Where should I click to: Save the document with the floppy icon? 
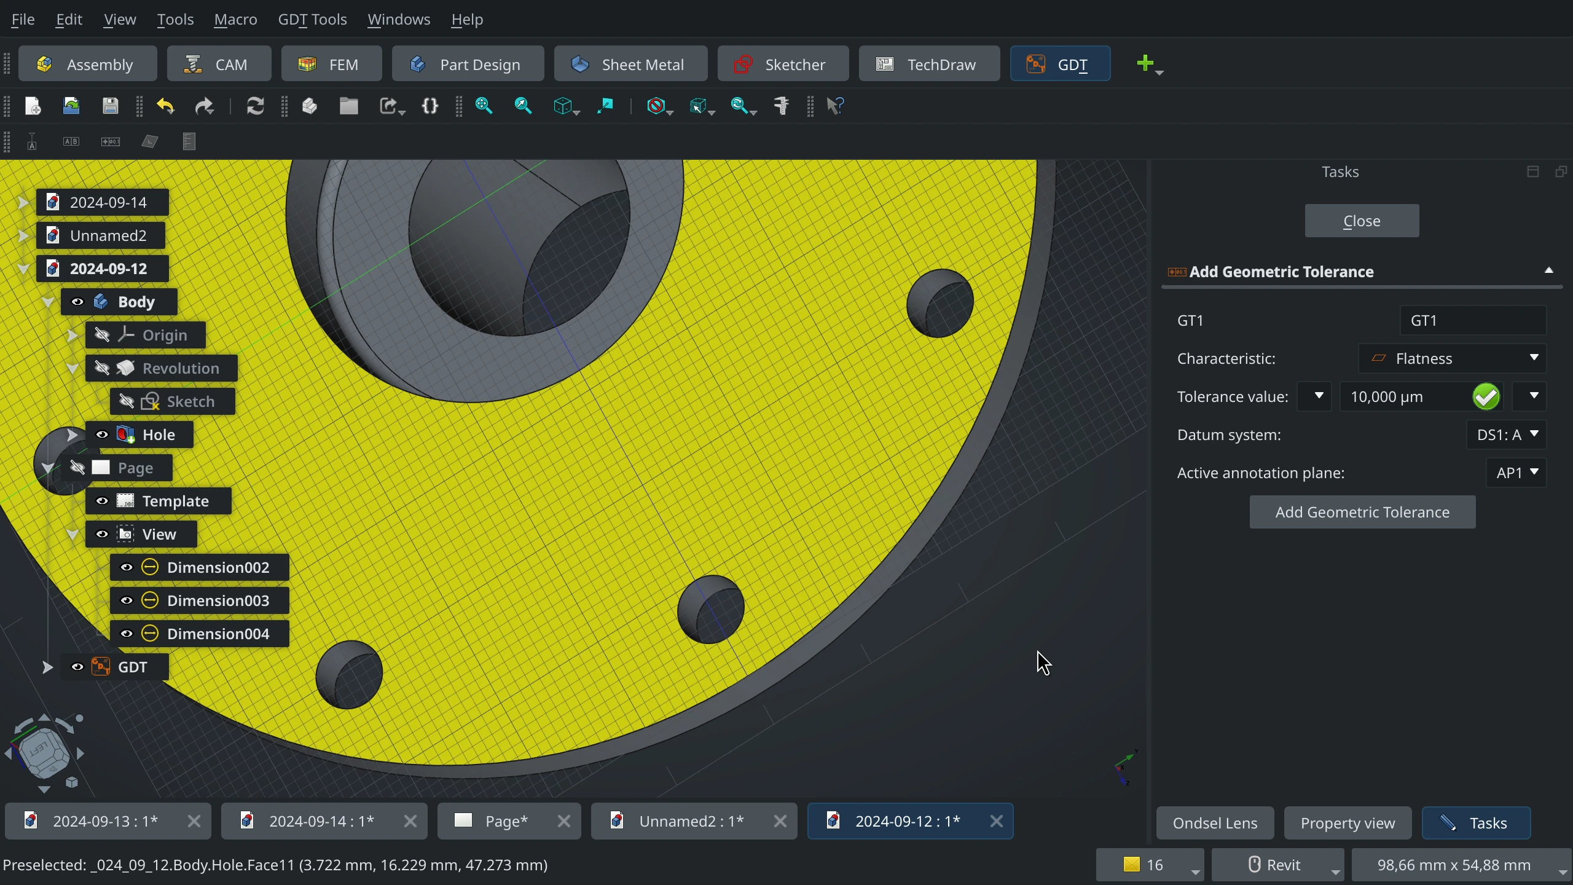pos(110,106)
